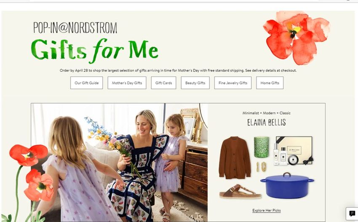Open the Jo Malone gift set image
358x222 pixels.
(293, 151)
